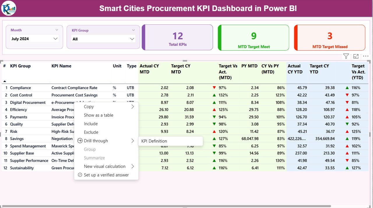Click the sort arrow under the # column header

(5, 82)
